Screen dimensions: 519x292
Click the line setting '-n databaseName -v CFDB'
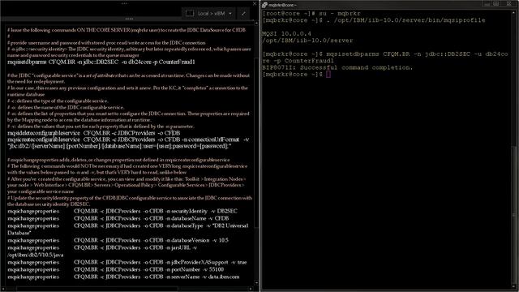(118, 218)
